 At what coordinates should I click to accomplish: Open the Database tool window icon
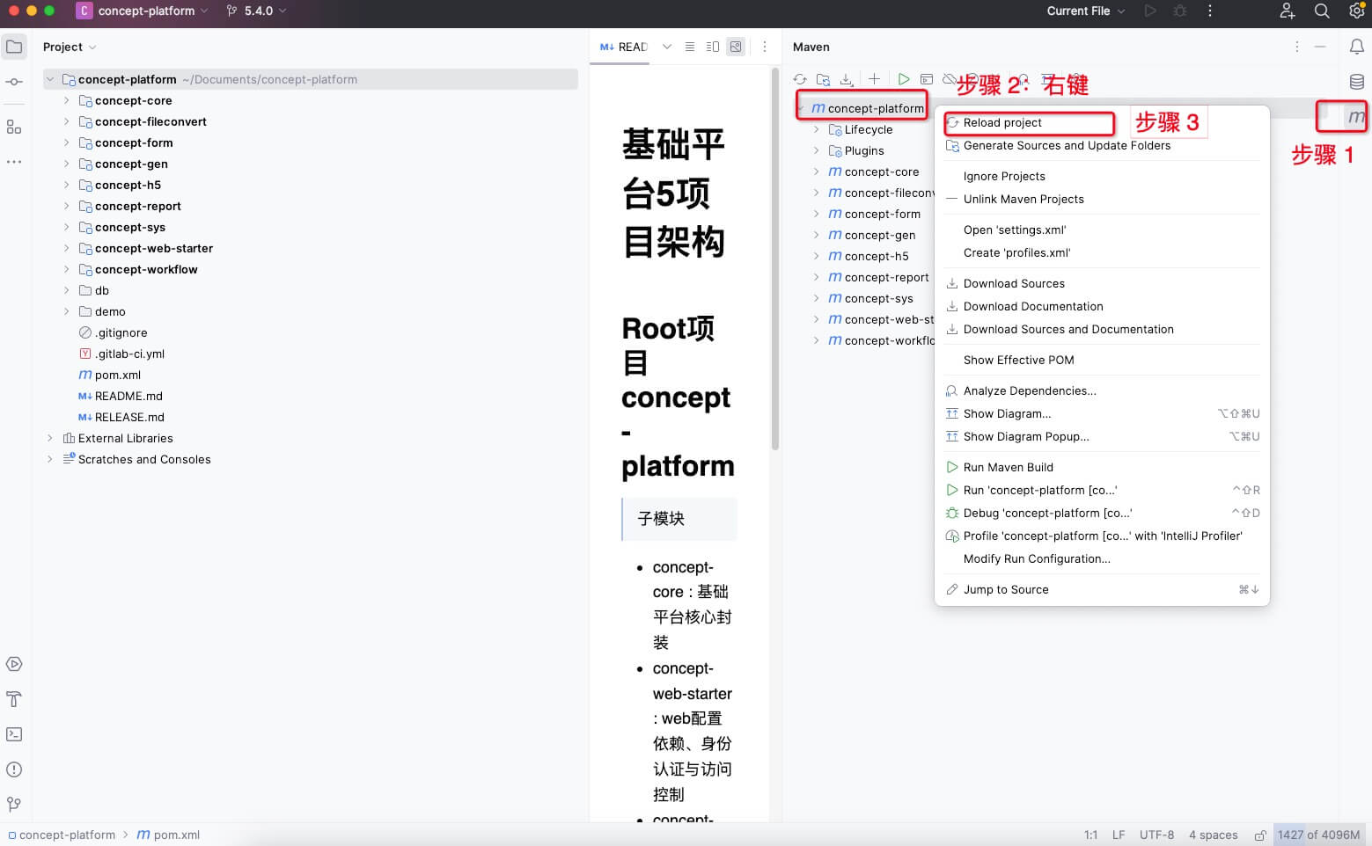pyautogui.click(x=1356, y=82)
